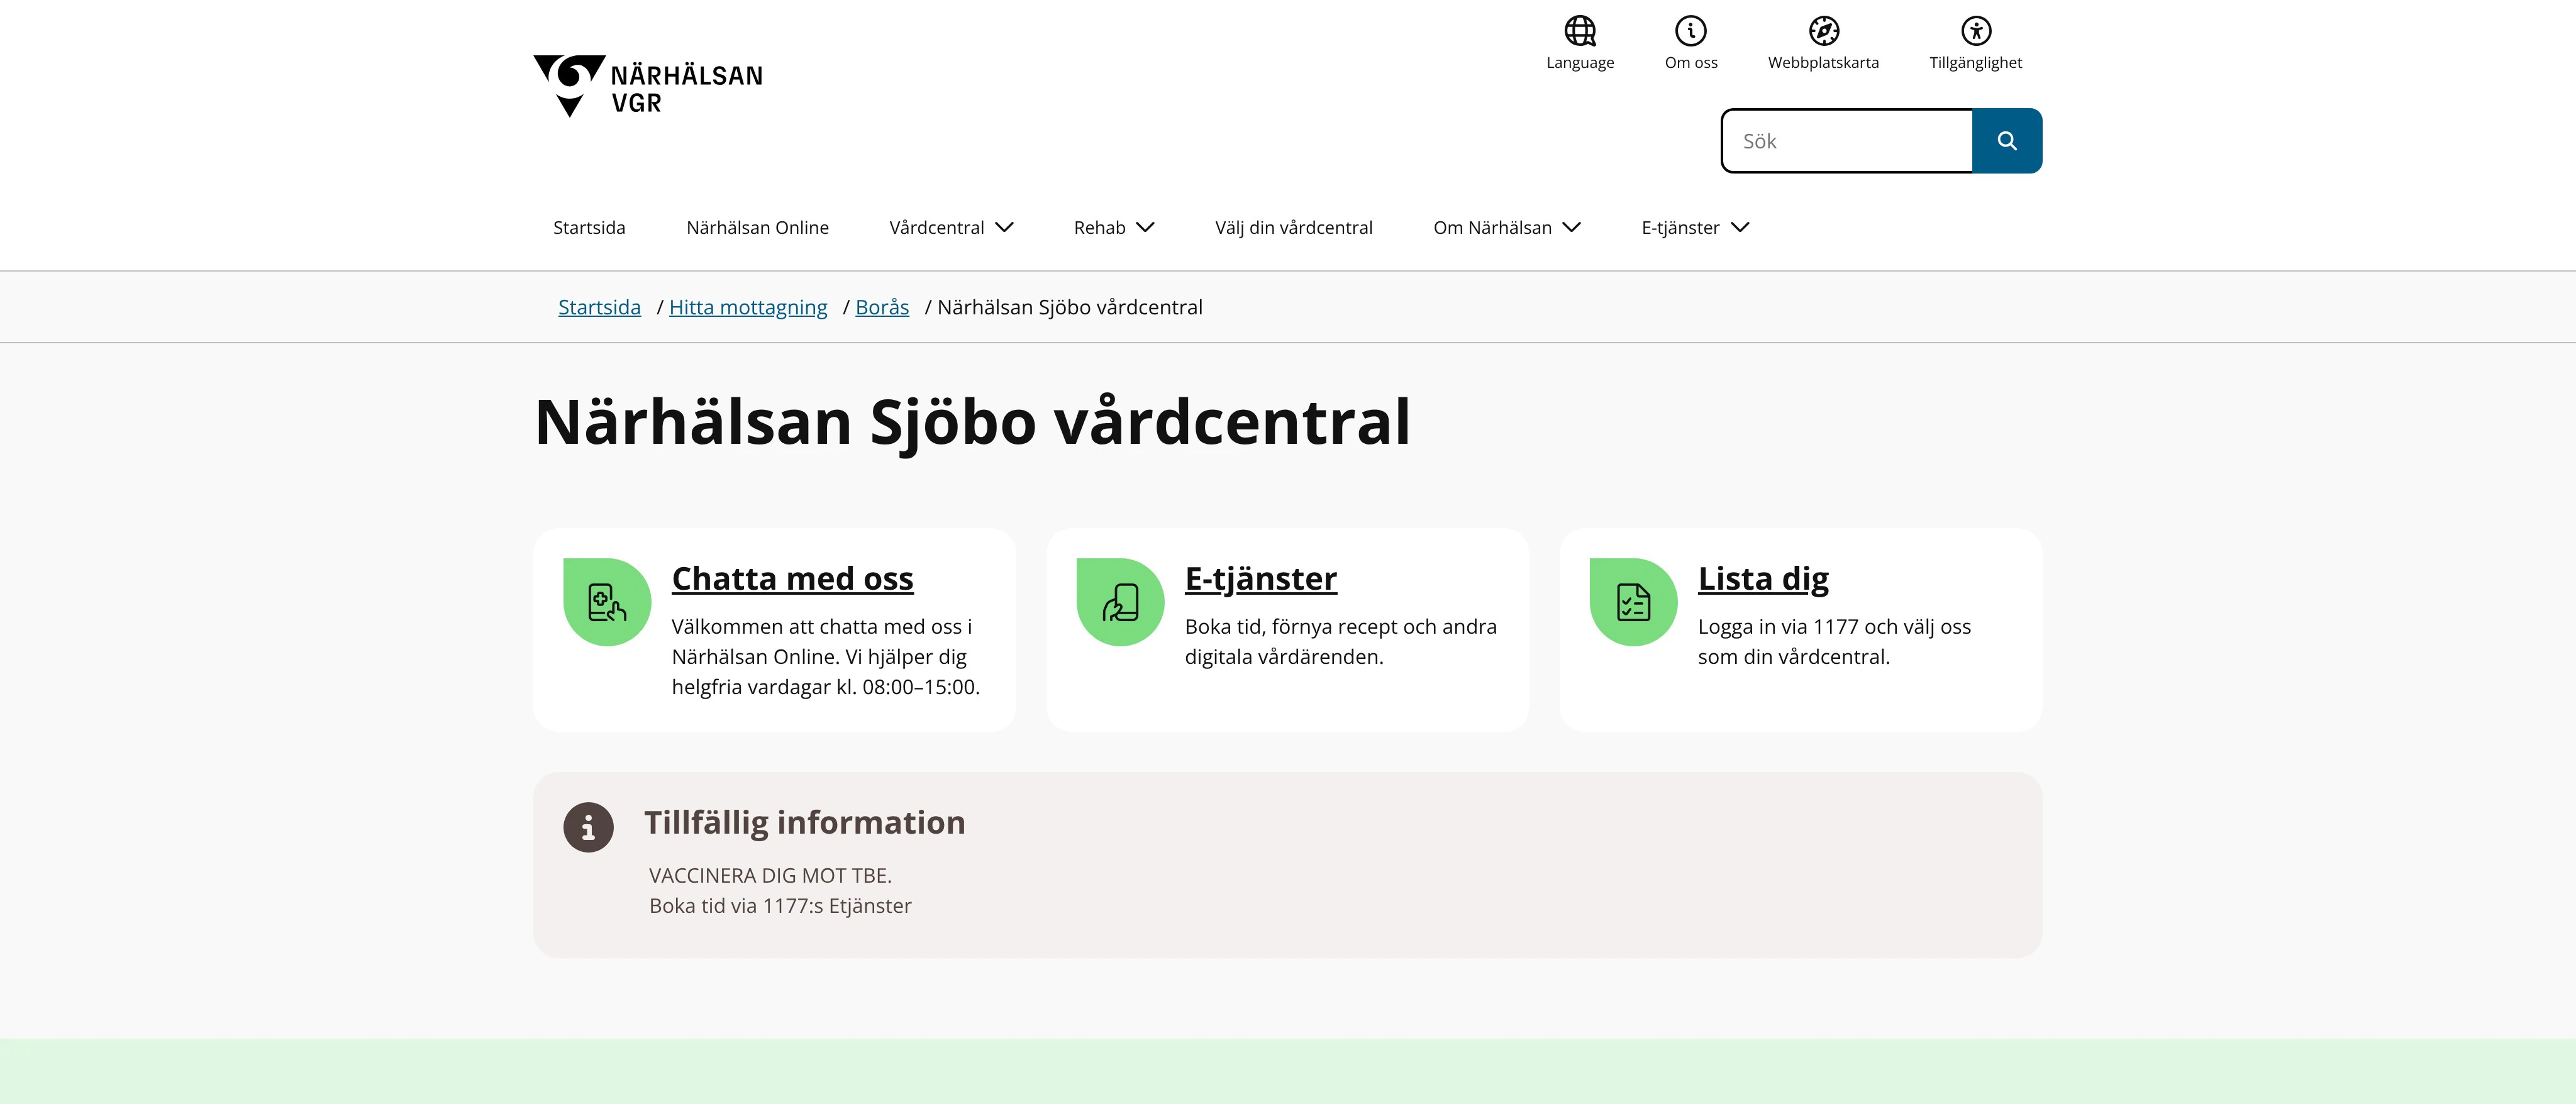Go to Startsida in main navigation
Screen dimensions: 2576x1104
tap(589, 227)
